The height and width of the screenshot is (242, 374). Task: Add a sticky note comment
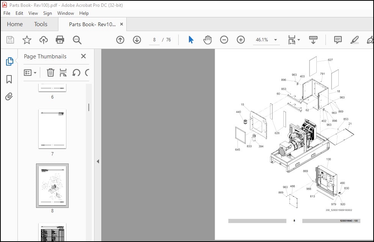click(338, 40)
